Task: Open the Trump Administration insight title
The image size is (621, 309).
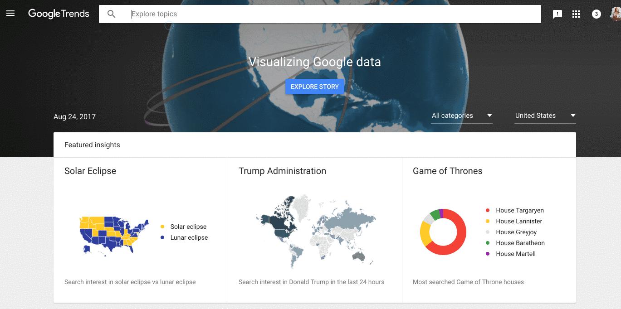Action: (282, 171)
